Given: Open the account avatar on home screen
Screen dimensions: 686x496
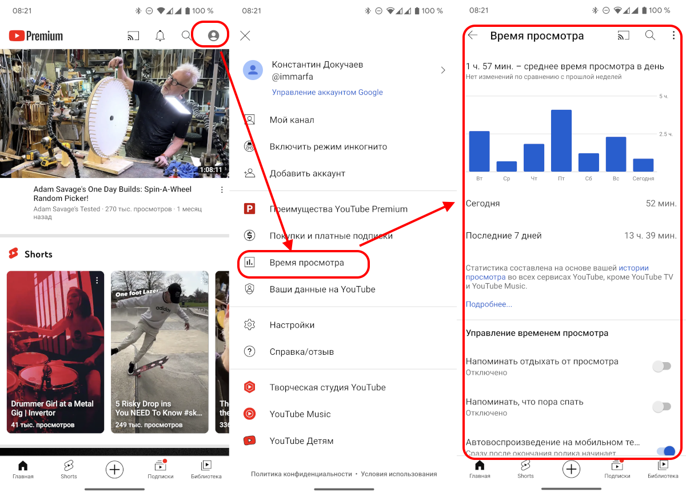Looking at the screenshot, I should pyautogui.click(x=213, y=35).
